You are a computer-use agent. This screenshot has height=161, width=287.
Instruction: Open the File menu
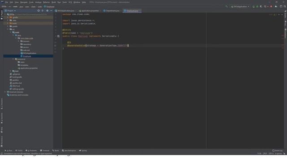click(x=7, y=2)
